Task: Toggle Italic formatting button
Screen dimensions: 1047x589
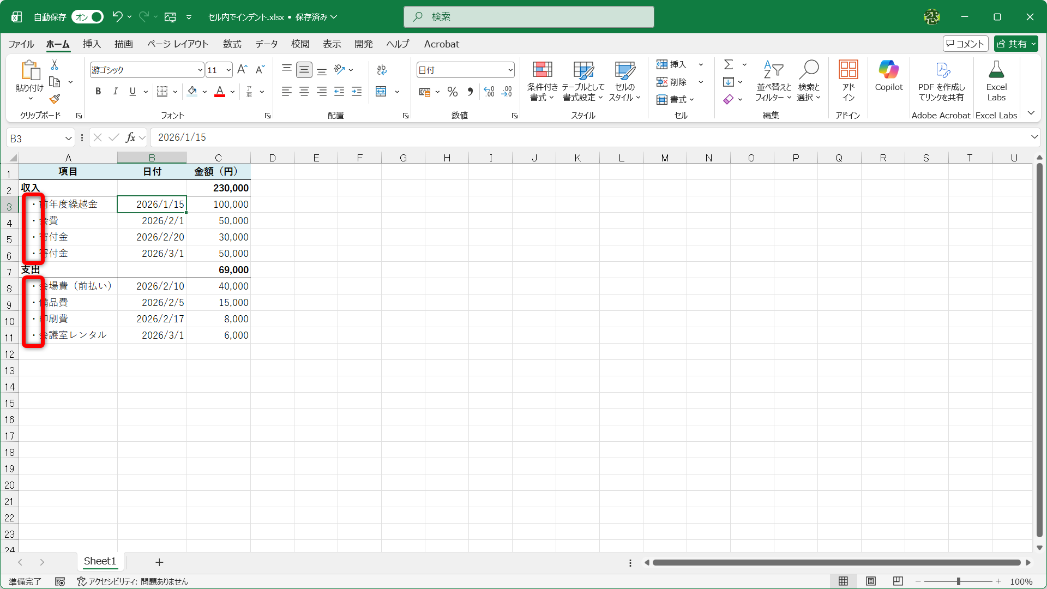Action: [115, 92]
